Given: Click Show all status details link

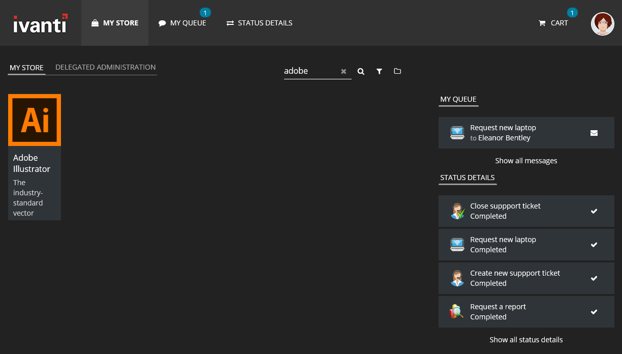Looking at the screenshot, I should [x=526, y=340].
